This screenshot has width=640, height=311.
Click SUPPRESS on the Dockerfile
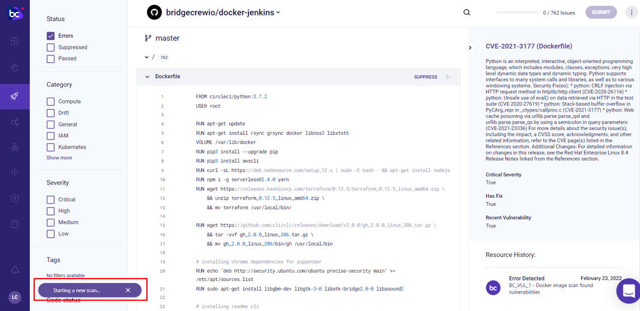[425, 77]
